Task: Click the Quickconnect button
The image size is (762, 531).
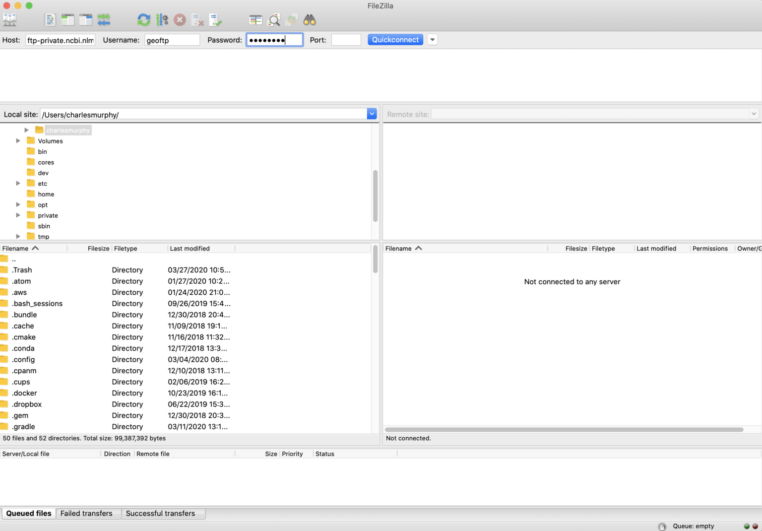Action: (395, 40)
